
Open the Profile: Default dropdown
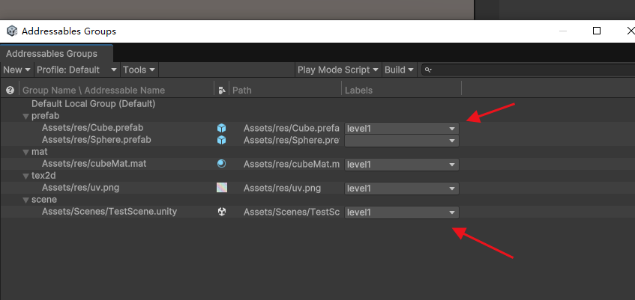coord(77,70)
